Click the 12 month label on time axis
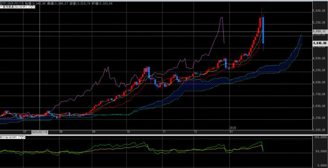Image resolution: width=328 pixels, height=168 pixels. pyautogui.click(x=195, y=132)
